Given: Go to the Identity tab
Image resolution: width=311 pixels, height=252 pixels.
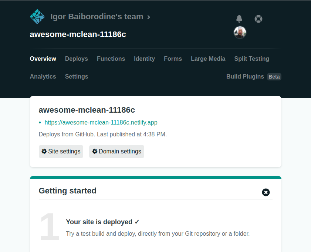Looking at the screenshot, I should click(144, 59).
